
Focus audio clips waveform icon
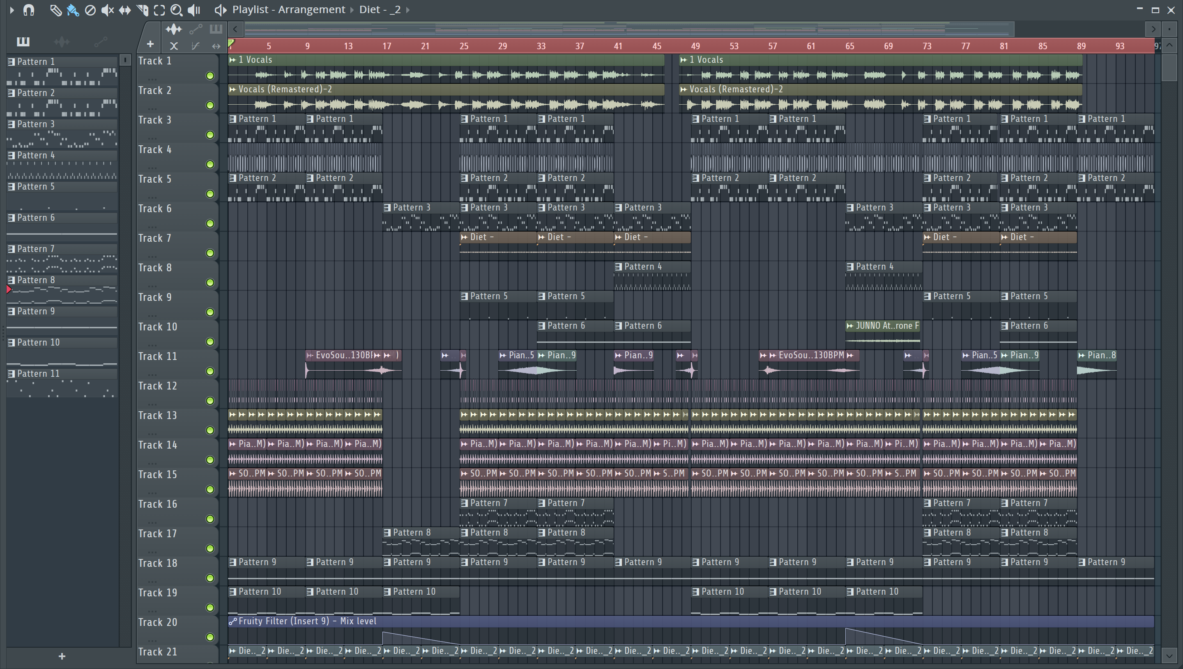click(x=174, y=30)
